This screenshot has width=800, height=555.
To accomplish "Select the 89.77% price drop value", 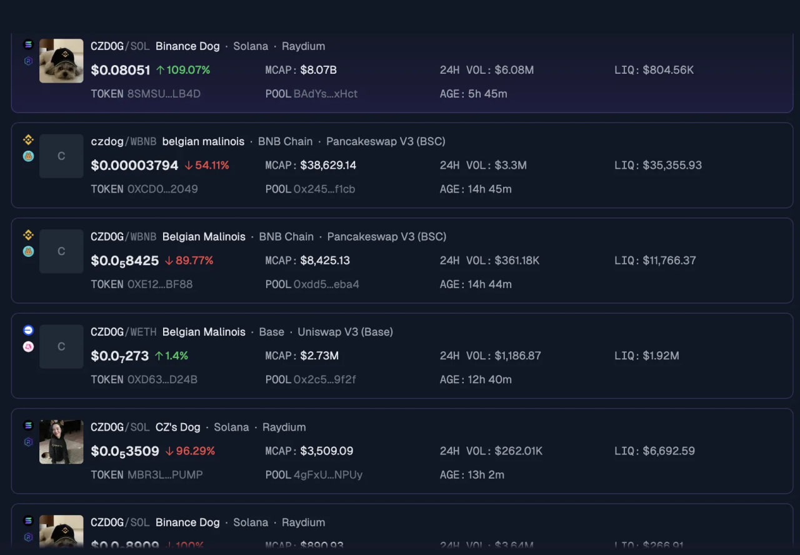I will pyautogui.click(x=194, y=261).
